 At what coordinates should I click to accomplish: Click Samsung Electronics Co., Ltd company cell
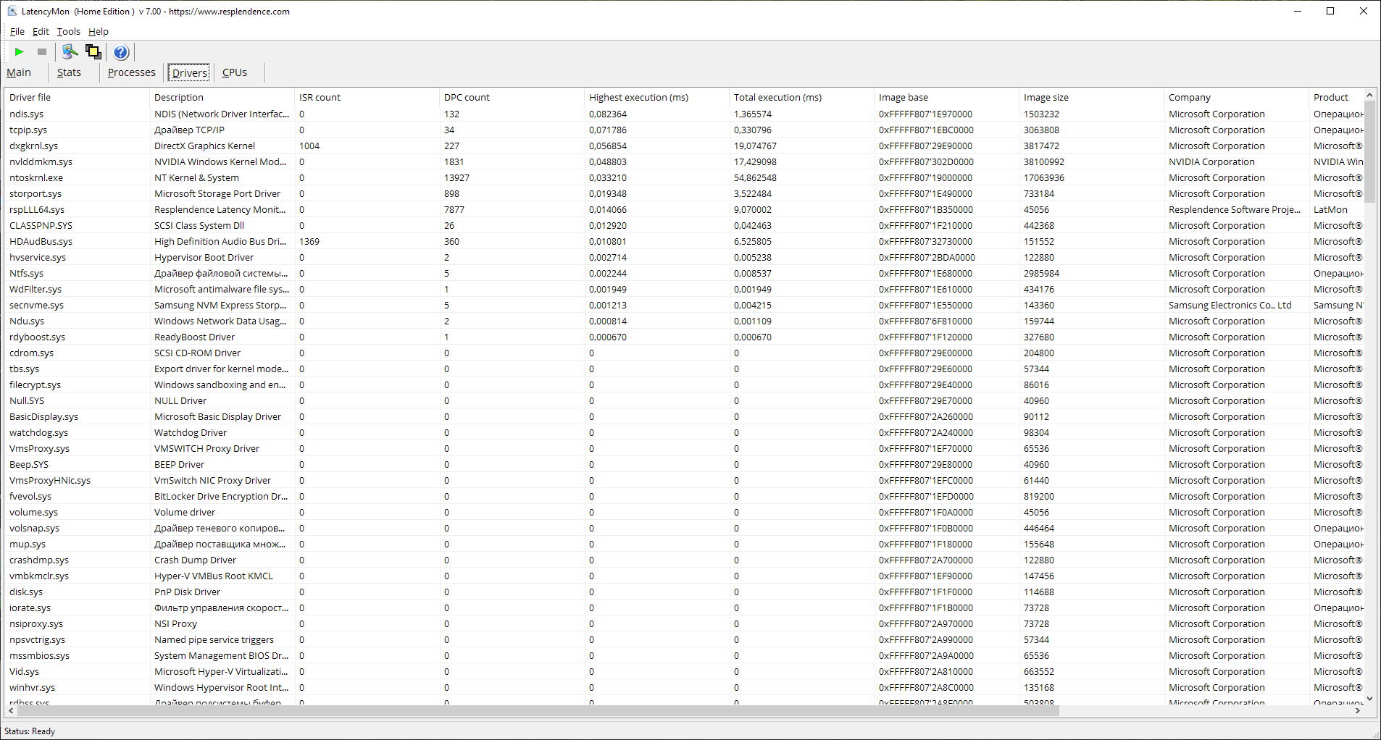(1230, 305)
